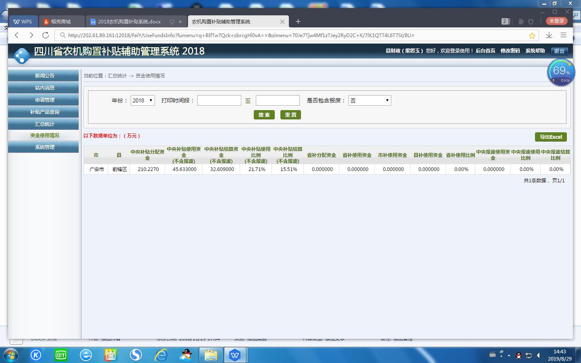Click the 中央补贴分配资金 column header
This screenshot has height=363, width=581.
147,155
